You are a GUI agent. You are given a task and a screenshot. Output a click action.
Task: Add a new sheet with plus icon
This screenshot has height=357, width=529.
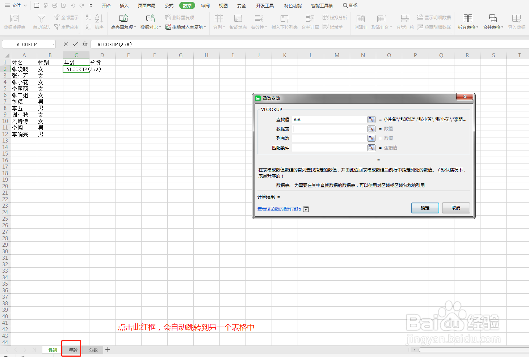coord(108,350)
